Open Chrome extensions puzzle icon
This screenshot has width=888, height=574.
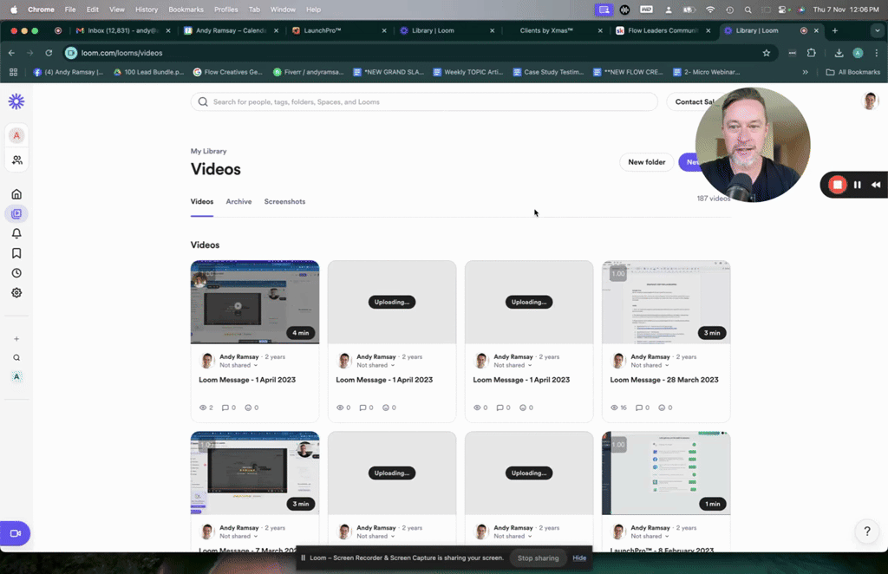[811, 53]
